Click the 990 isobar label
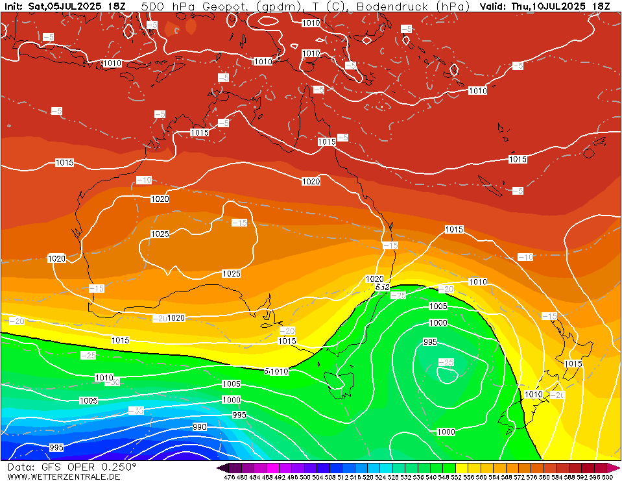Image resolution: width=622 pixels, height=481 pixels. tap(200, 426)
